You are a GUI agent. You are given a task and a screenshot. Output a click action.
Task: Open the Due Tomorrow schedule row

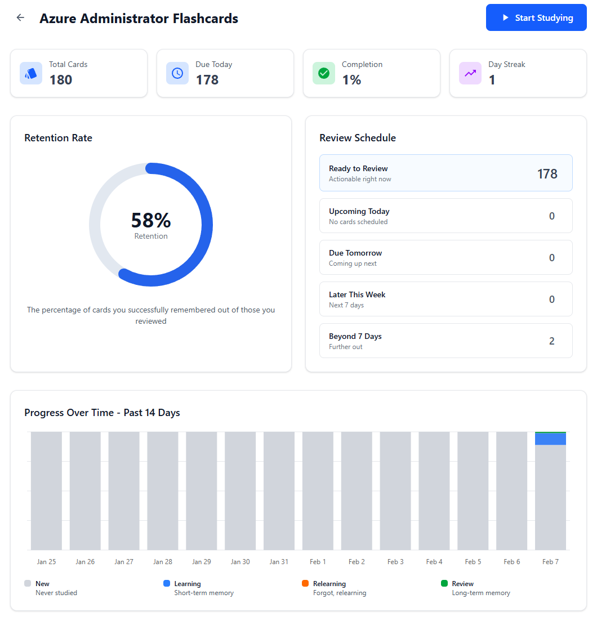pyautogui.click(x=445, y=257)
